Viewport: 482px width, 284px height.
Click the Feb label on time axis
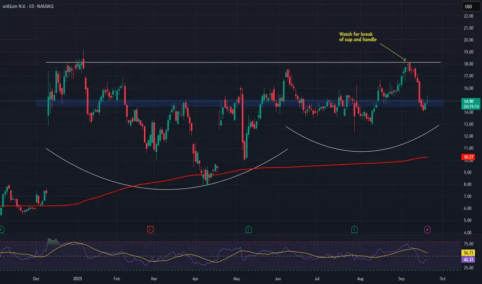(x=116, y=279)
